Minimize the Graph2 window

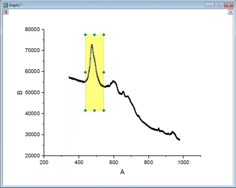210,5
